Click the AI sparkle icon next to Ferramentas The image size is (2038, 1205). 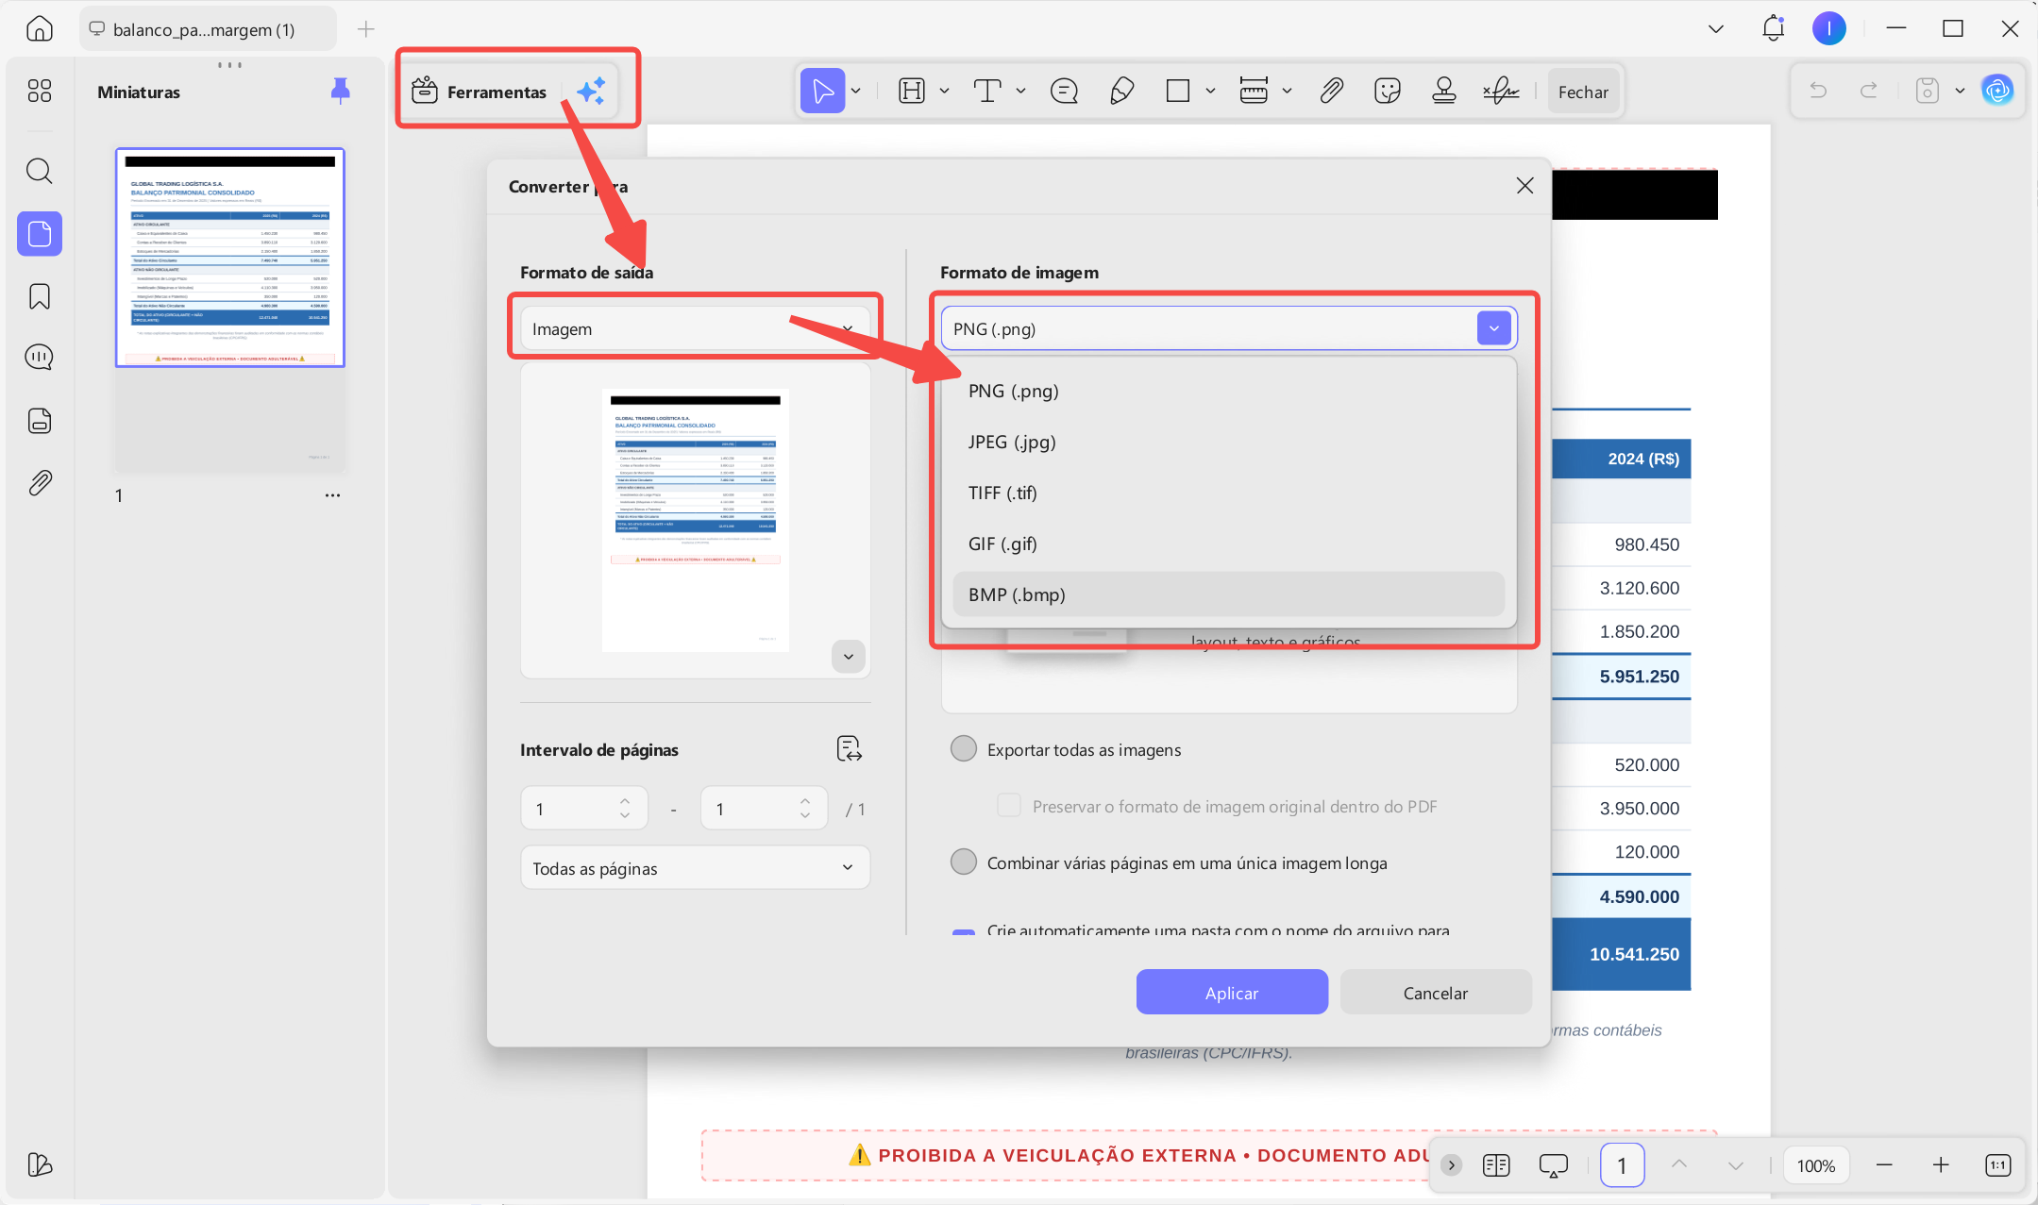point(591,92)
